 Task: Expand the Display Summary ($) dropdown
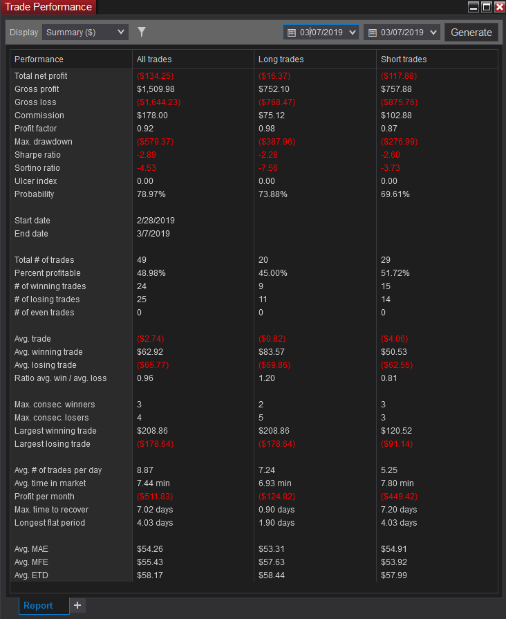coord(85,33)
